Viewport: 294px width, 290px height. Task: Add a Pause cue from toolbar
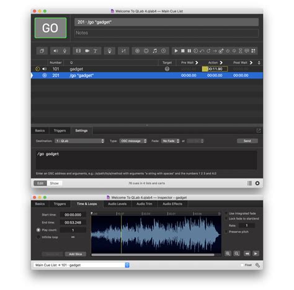click(189, 51)
